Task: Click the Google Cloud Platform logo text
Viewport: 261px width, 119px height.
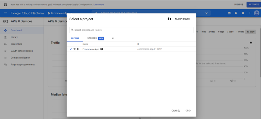Action: (x=27, y=13)
